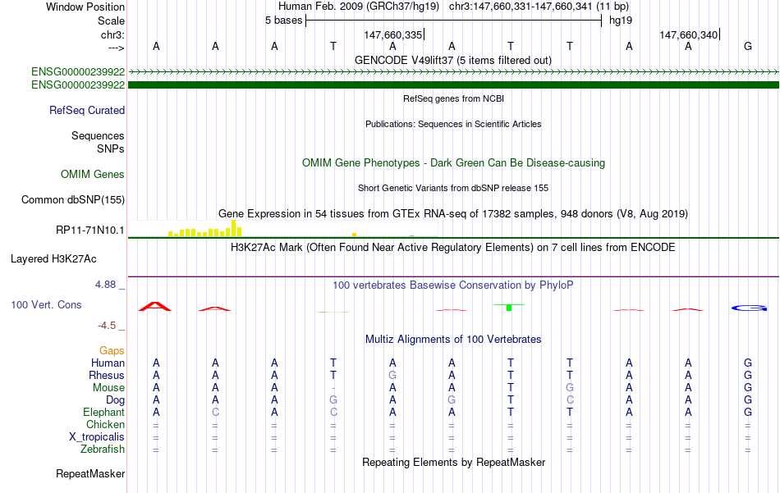Open 'Multiz Alignments of 100 Vertebrates' title
Screen dimensions: 780x493
(x=453, y=340)
